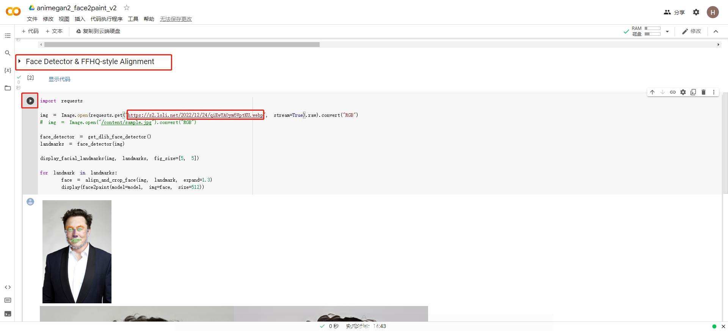The image size is (728, 331).
Task: Open RAM and disk resources dropdown
Action: (667, 31)
